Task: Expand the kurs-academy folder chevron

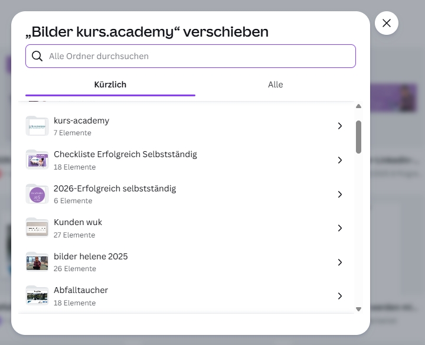Action: [x=340, y=126]
